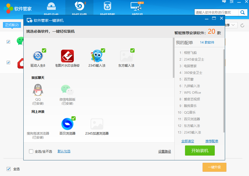Switch to the 软件升级 tab
This screenshot has width=249, height=176.
pyautogui.click(x=79, y=8)
